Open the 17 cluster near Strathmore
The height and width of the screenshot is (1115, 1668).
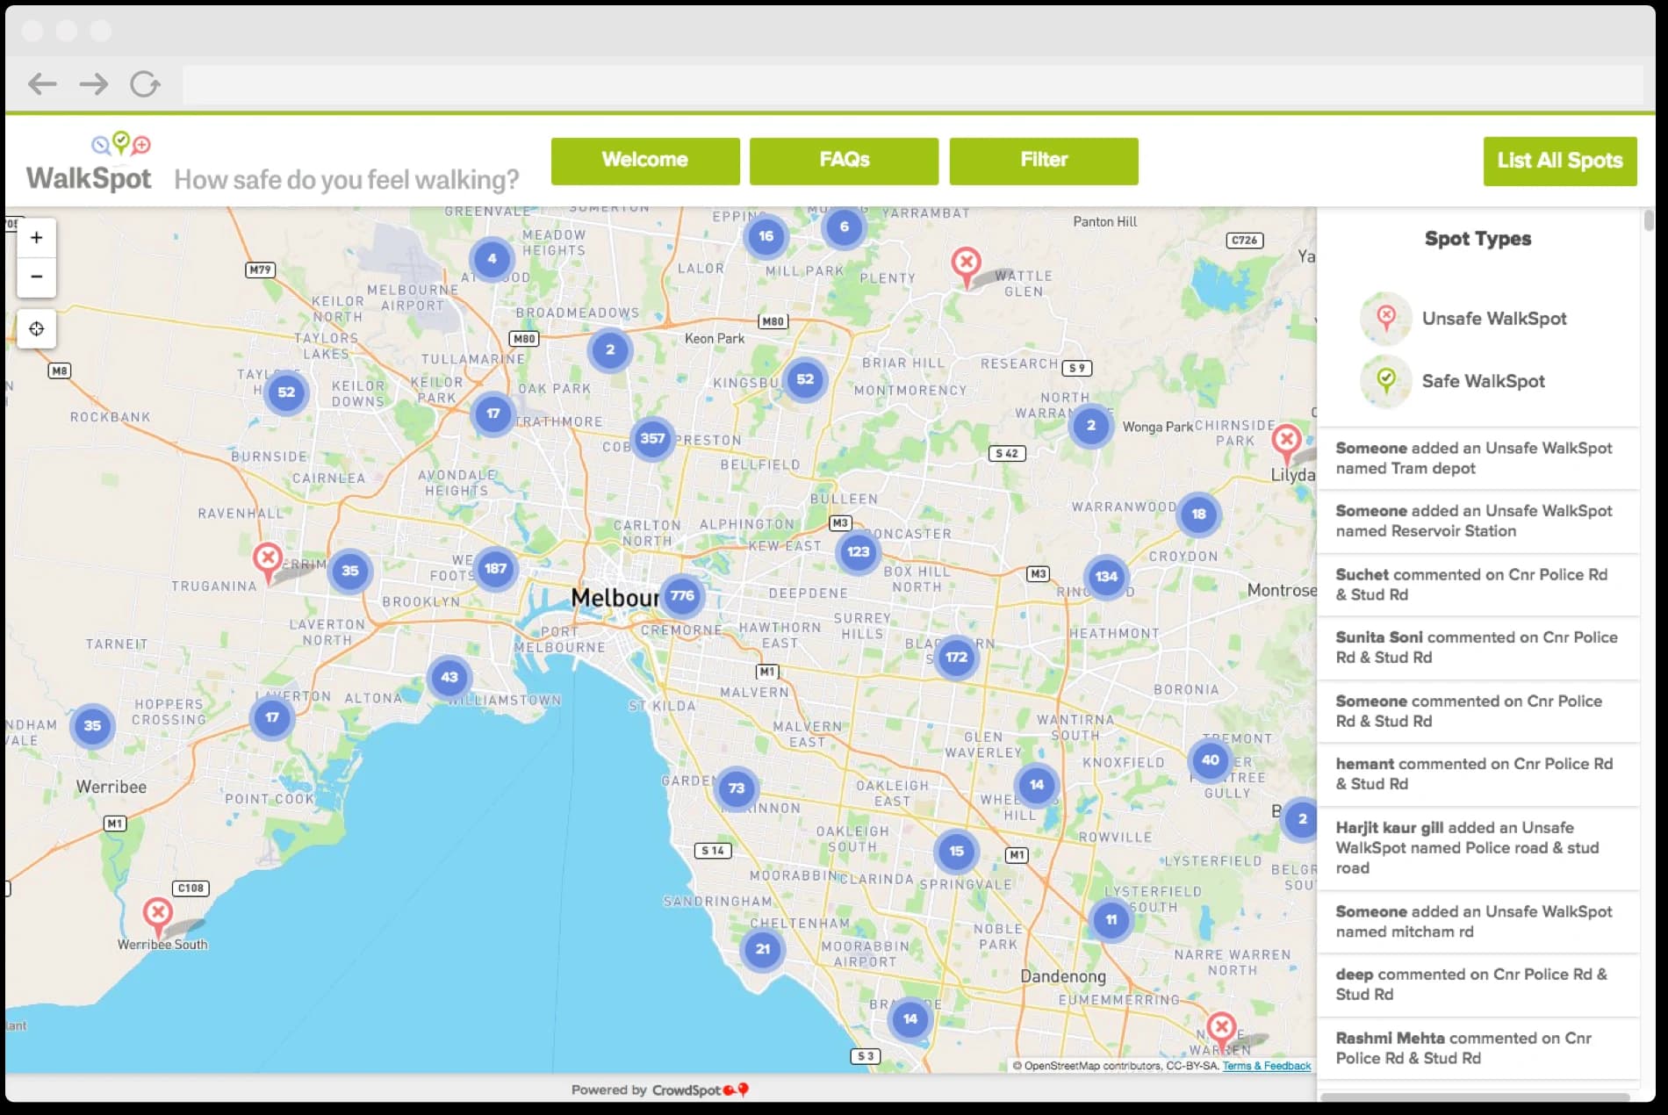coord(493,414)
